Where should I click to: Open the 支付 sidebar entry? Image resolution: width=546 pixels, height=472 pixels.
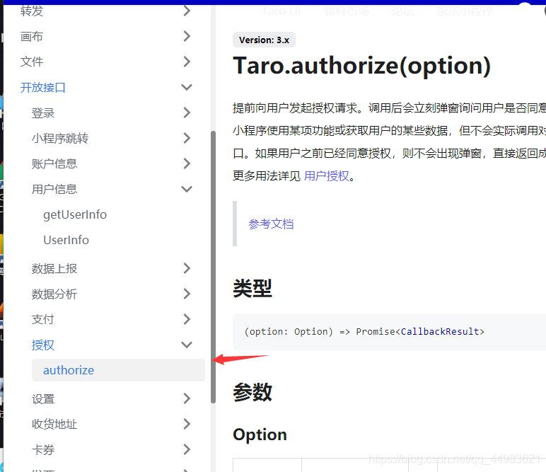[x=43, y=319]
